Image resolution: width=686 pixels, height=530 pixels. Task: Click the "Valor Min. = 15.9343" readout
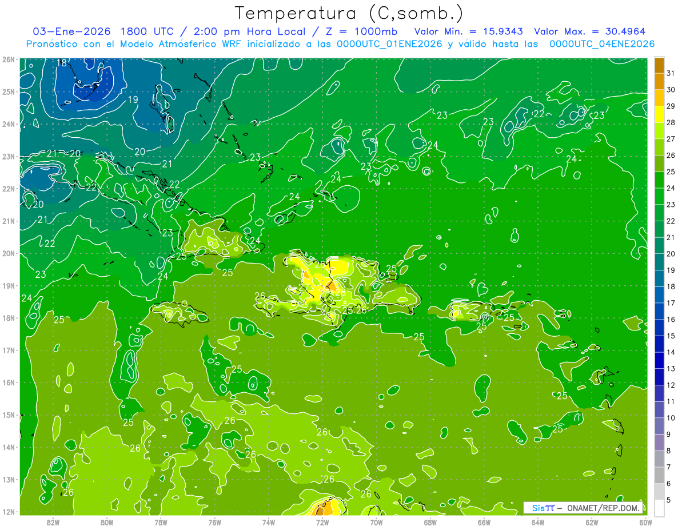tap(469, 31)
